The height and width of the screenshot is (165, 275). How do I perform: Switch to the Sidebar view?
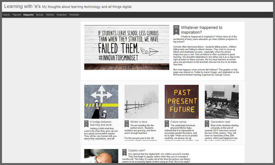50,15
